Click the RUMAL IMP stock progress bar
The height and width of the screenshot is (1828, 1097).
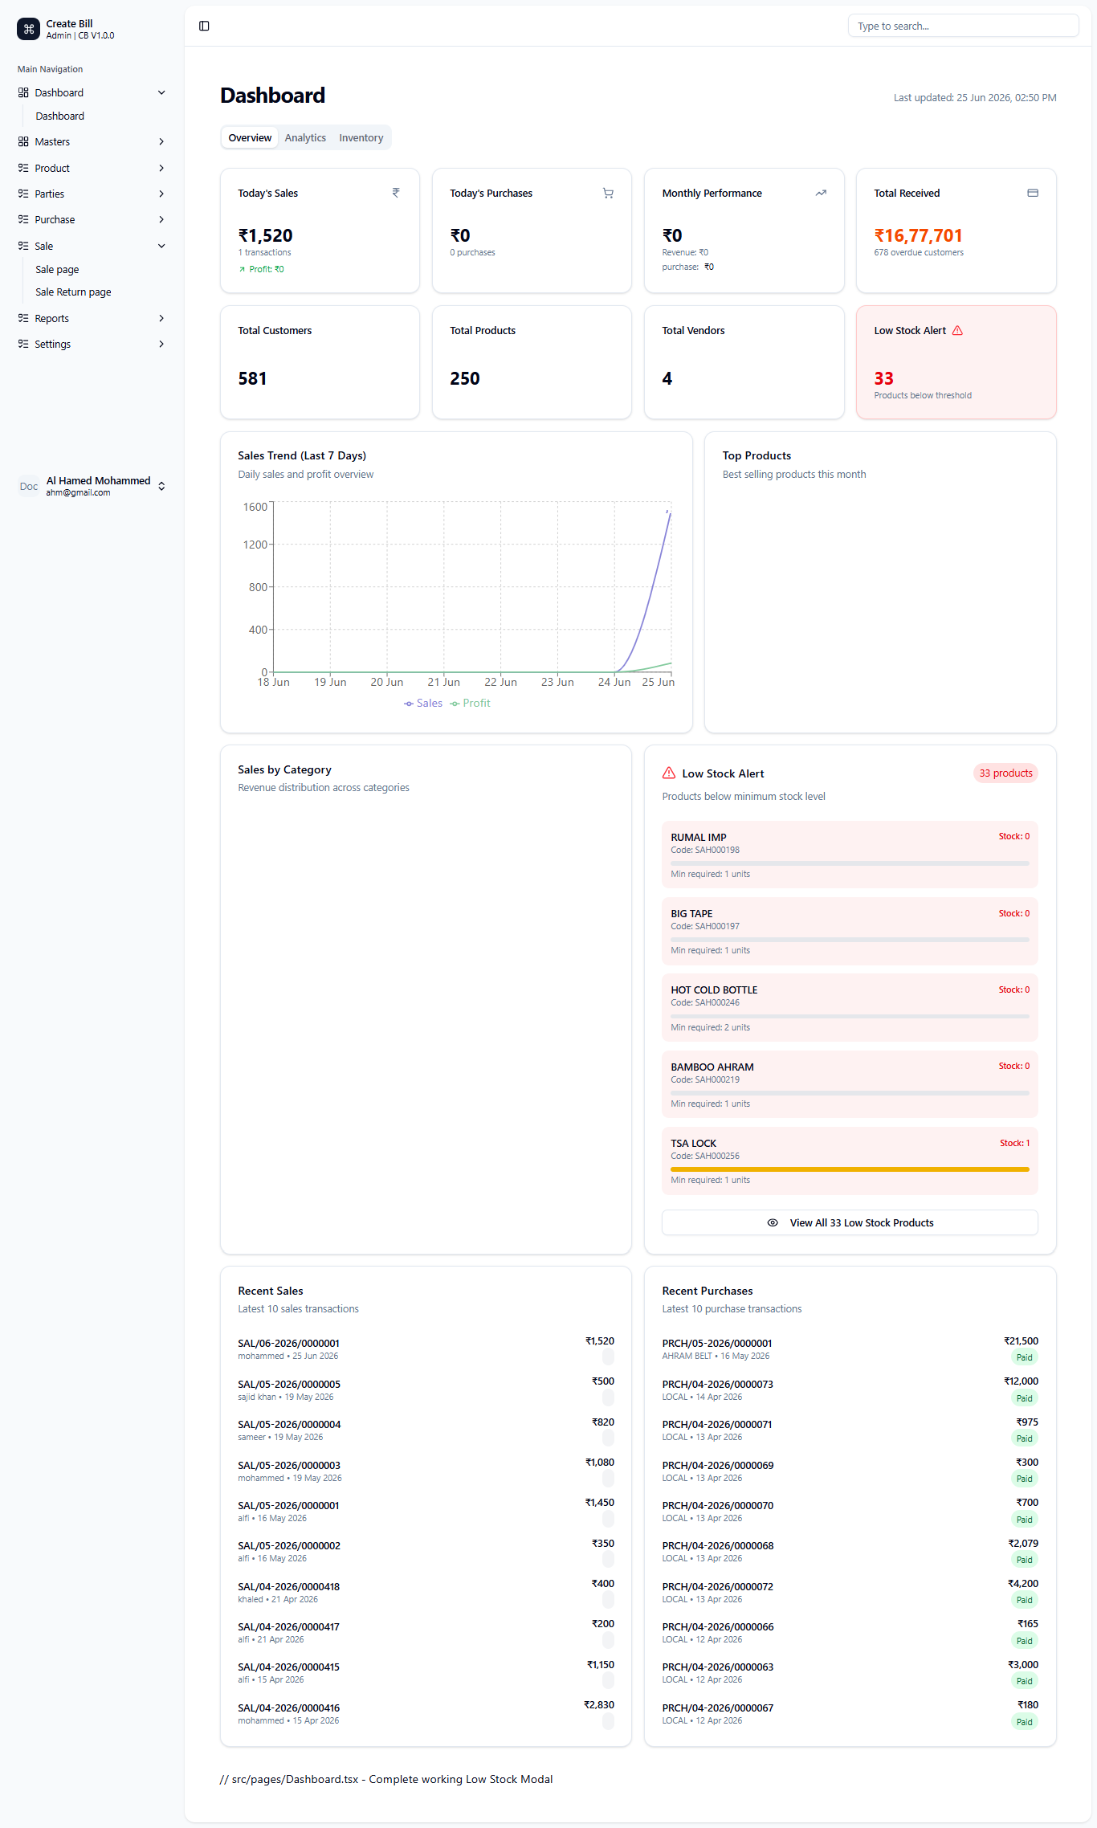tap(850, 863)
